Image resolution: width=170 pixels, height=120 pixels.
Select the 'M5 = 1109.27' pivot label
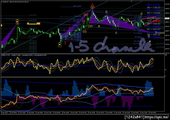point(154,8)
